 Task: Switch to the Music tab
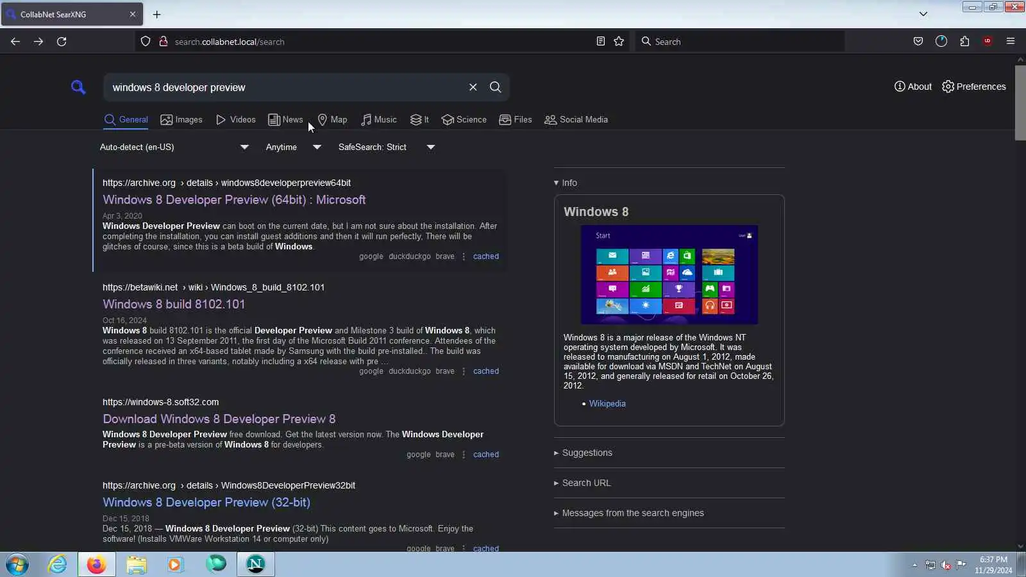[379, 120]
